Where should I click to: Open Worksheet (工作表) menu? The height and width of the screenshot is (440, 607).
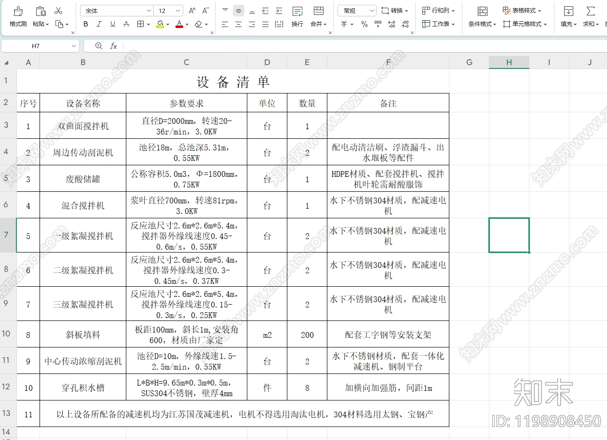[438, 24]
